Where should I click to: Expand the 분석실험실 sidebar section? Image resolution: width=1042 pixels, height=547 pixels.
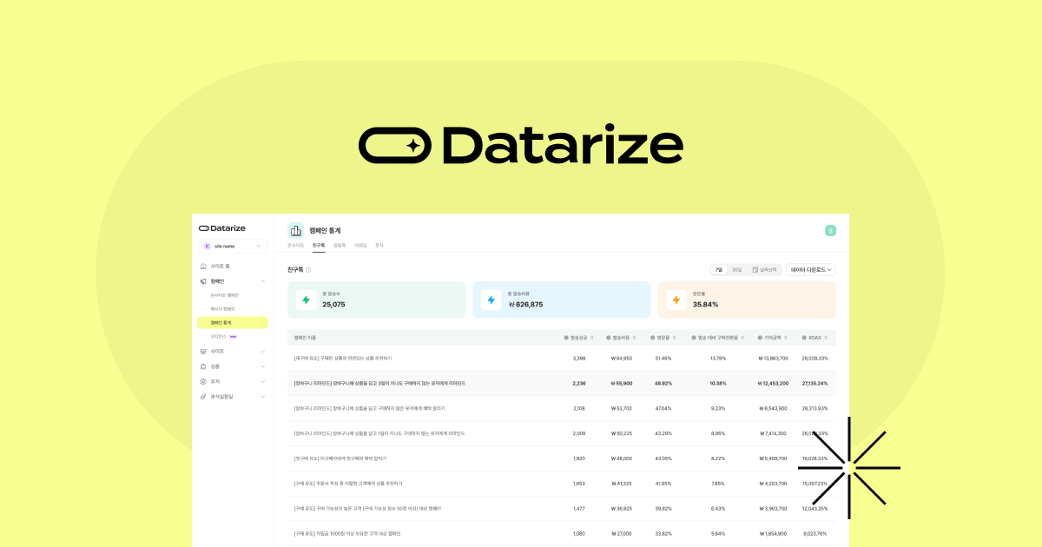[x=263, y=397]
